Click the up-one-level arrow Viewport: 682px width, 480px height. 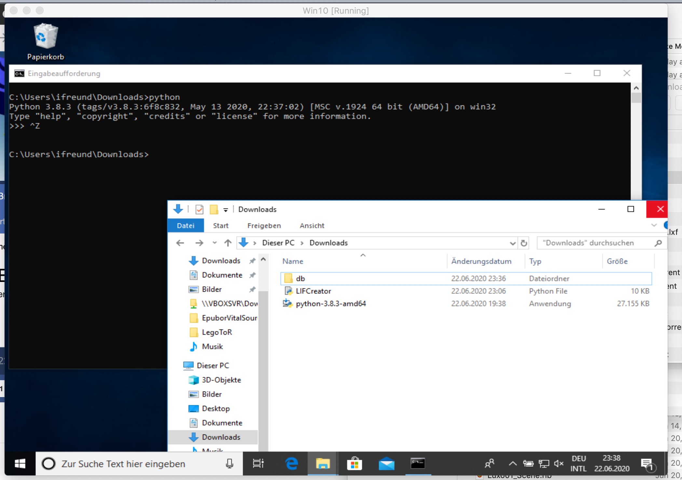[228, 243]
